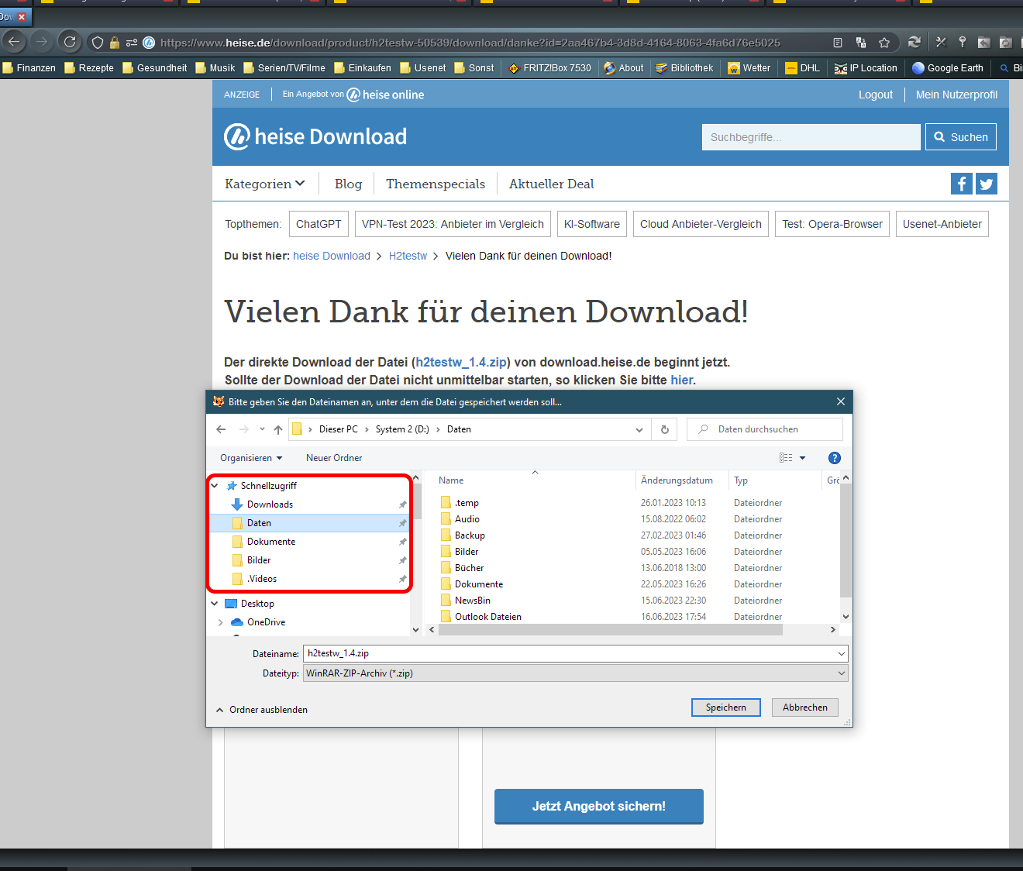Click the file list vertical scrollbar

[x=846, y=541]
